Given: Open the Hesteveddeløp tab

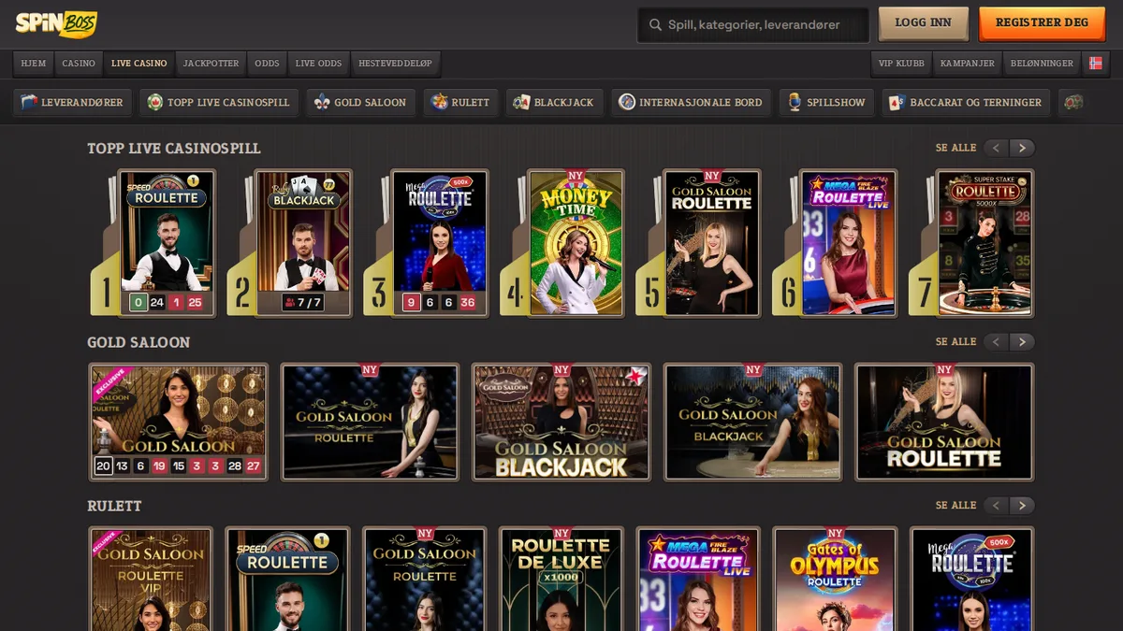Looking at the screenshot, I should click(395, 64).
